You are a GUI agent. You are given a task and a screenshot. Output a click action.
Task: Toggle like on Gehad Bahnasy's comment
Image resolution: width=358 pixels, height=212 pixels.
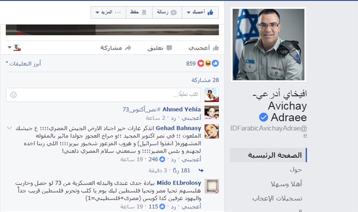tap(191, 159)
